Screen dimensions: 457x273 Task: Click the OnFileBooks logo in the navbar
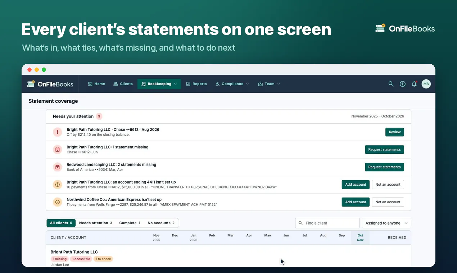point(50,84)
